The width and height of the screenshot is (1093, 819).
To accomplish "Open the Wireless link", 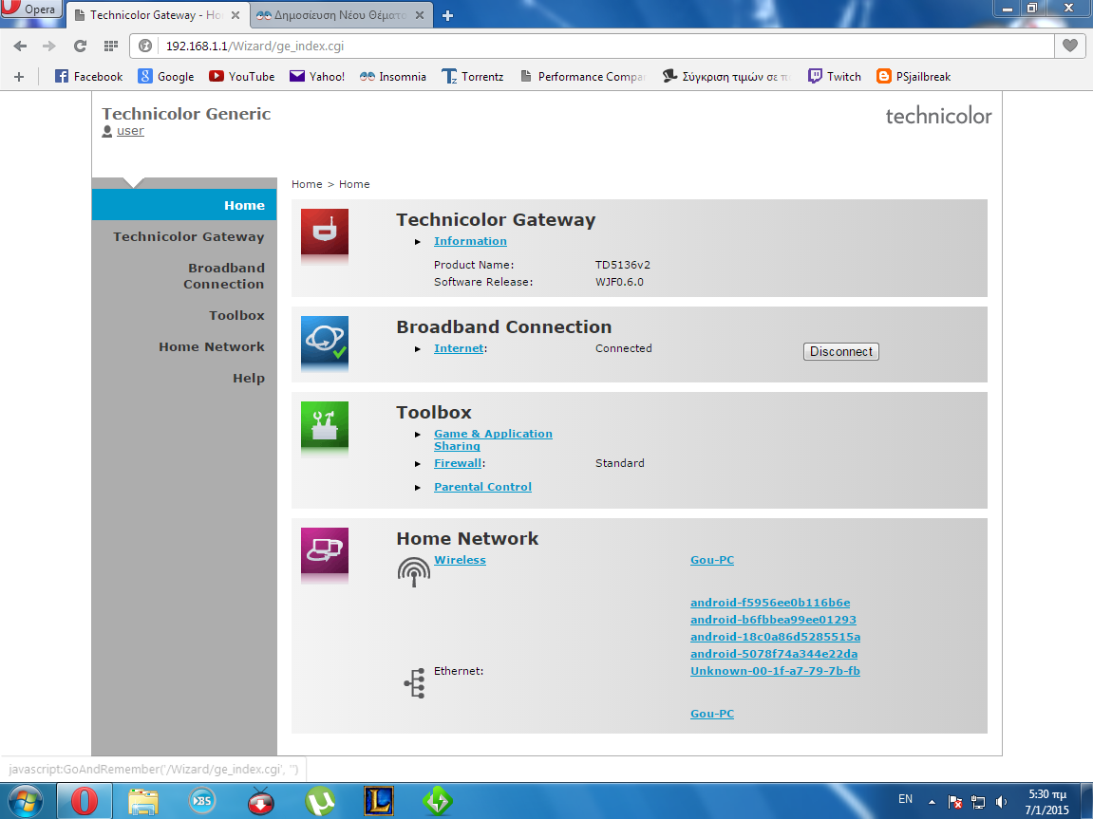I will point(460,560).
